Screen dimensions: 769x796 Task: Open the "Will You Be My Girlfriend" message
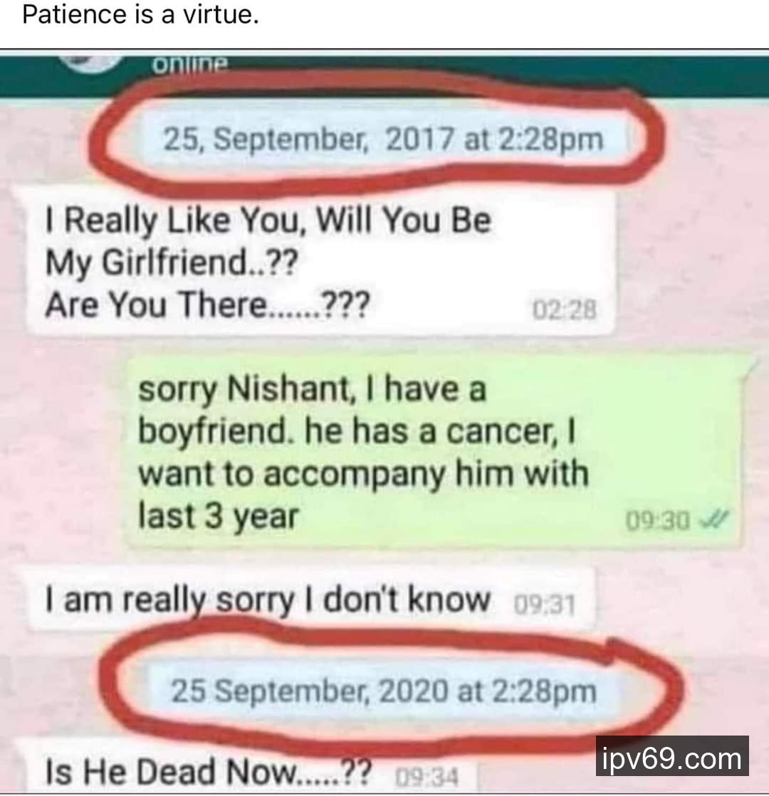[x=321, y=262]
